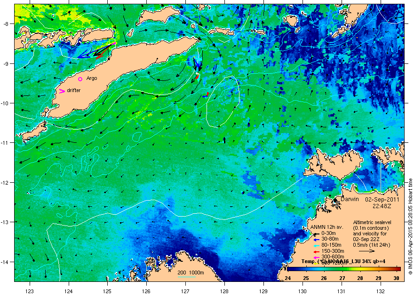Click the 0.5m/s (1kt 24h) text
This screenshot has height=296, width=414.
point(372,245)
